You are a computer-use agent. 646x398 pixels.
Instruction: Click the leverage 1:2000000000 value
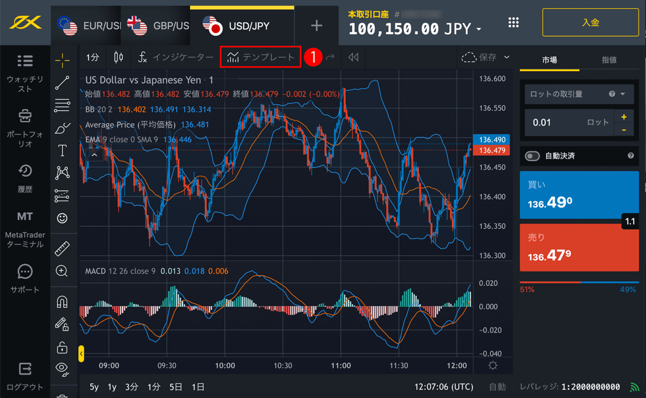(x=590, y=387)
